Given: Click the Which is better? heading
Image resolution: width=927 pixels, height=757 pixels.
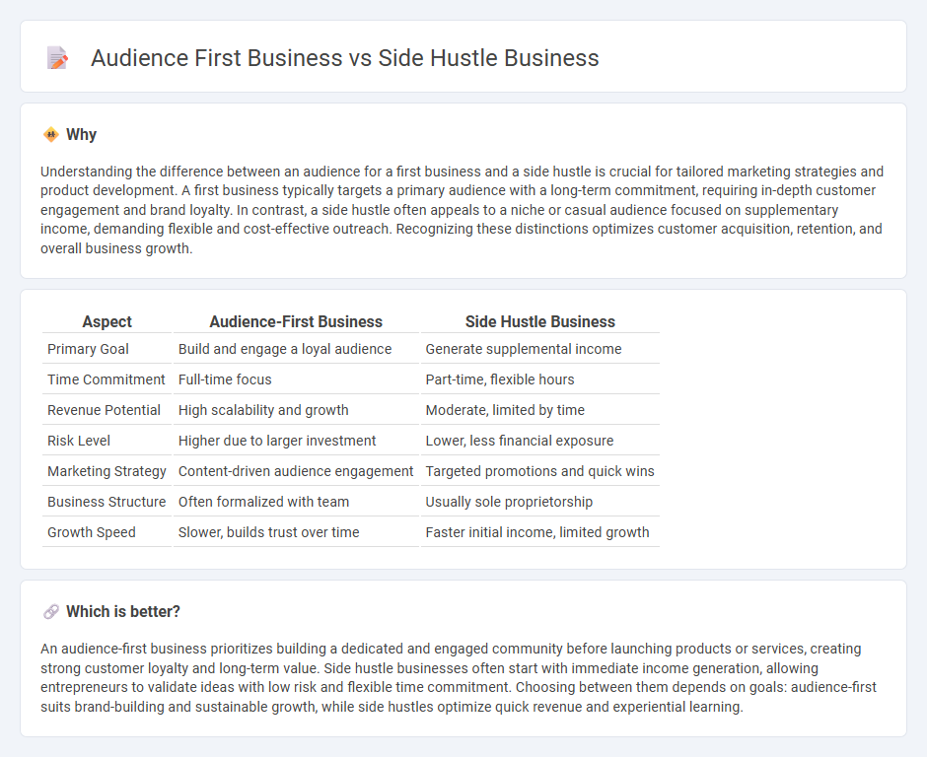Looking at the screenshot, I should 123,612.
